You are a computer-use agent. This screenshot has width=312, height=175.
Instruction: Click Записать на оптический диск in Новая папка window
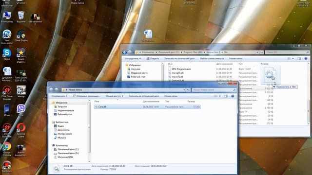tap(144, 96)
